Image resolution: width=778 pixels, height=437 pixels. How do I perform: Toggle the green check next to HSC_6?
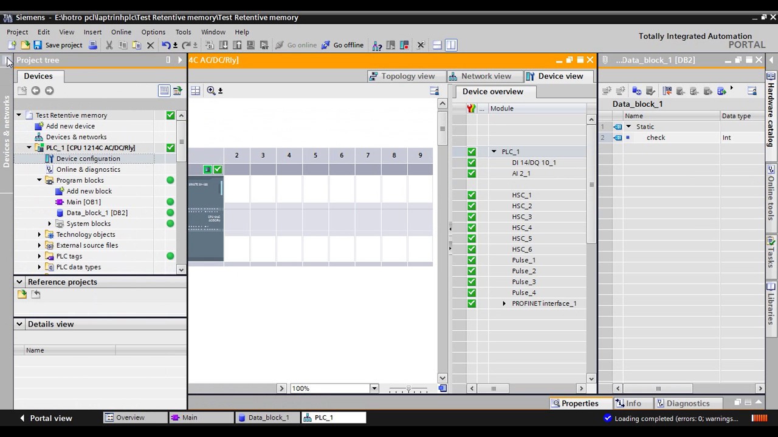(472, 249)
